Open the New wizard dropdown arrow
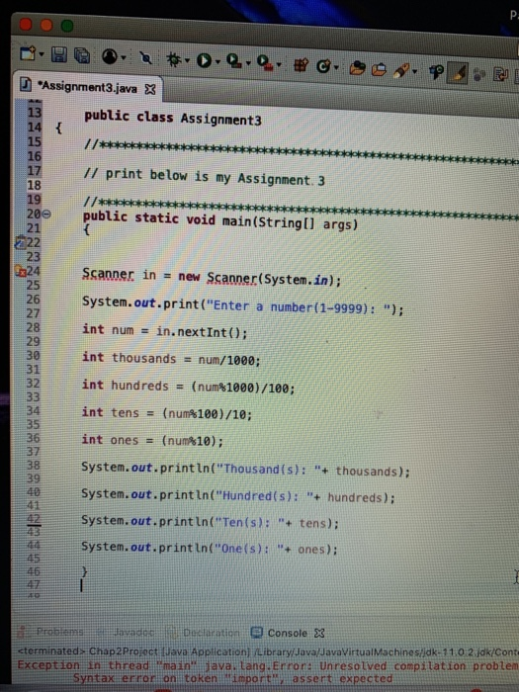Screen dimensions: 519x692 (42, 54)
